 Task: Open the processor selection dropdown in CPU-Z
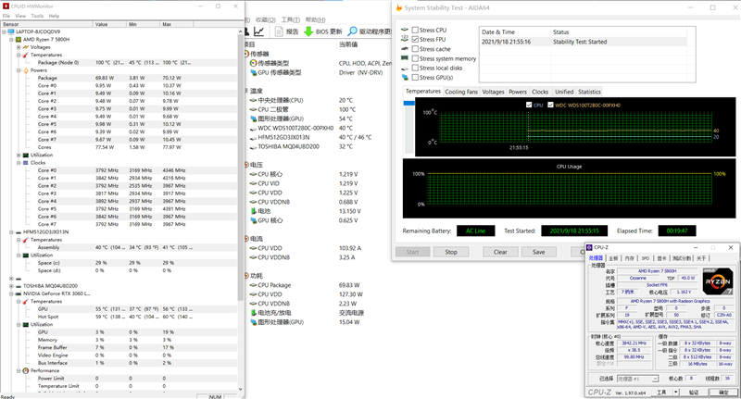tap(655, 379)
